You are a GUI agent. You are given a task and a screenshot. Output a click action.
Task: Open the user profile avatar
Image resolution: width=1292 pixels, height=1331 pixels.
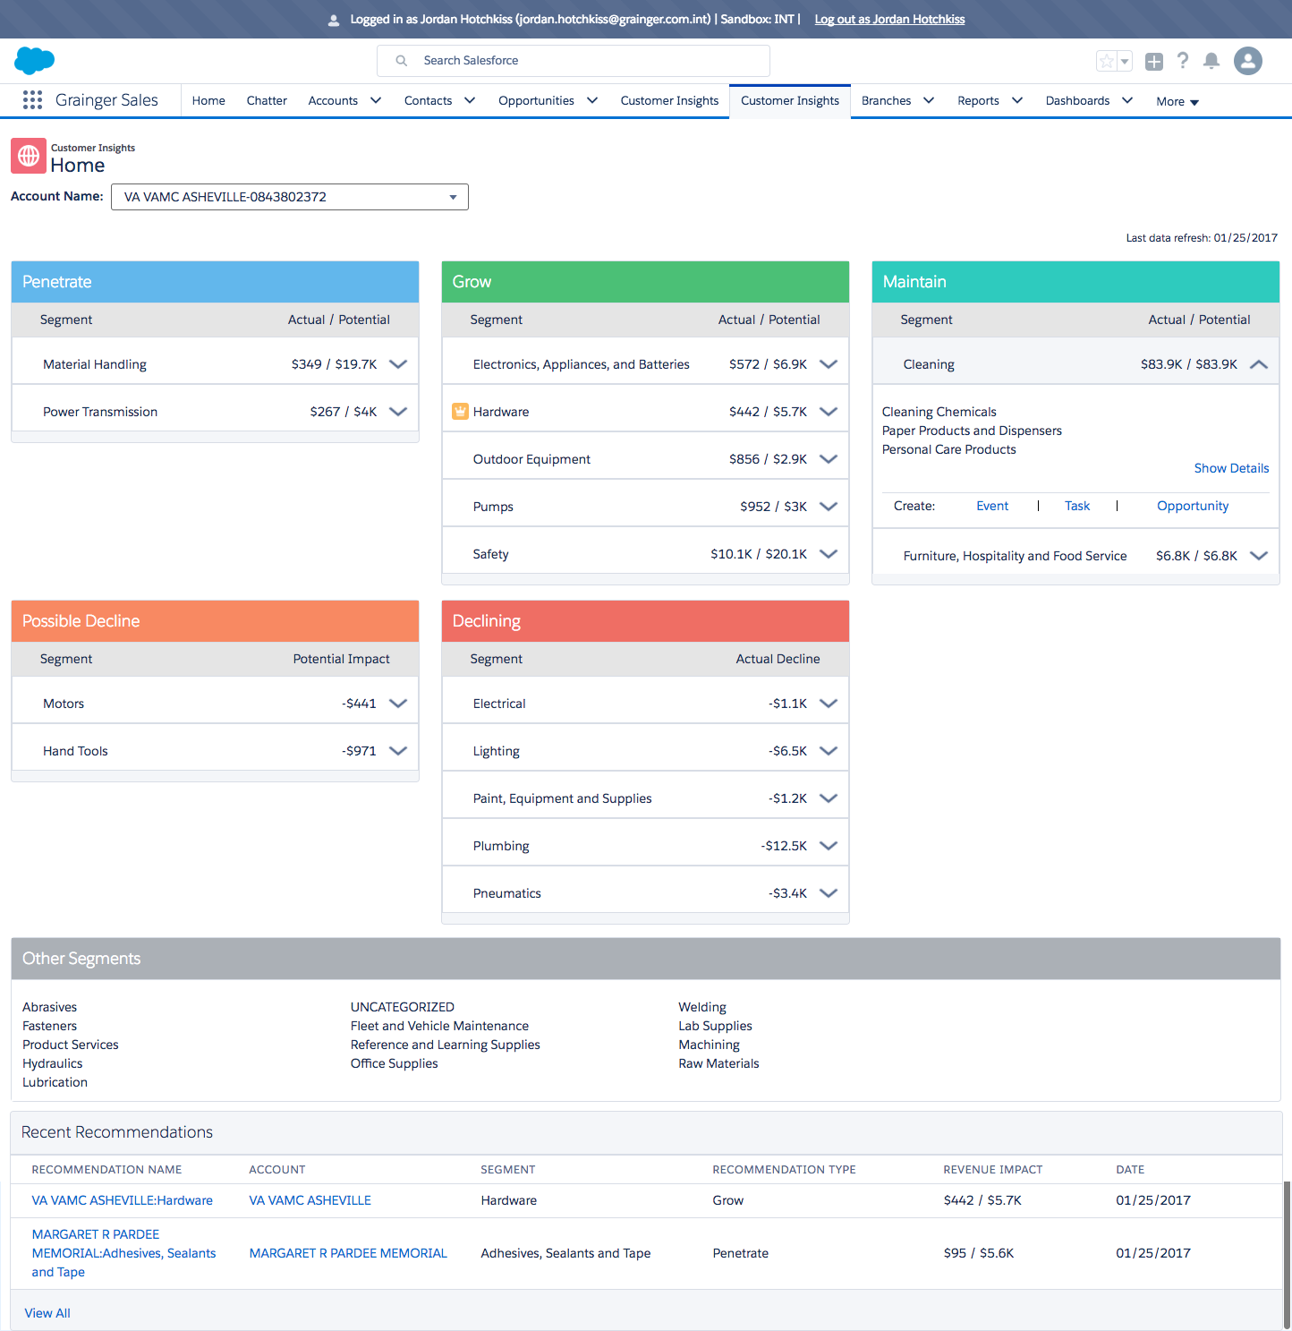click(1248, 61)
